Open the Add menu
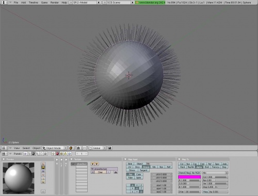Viewport: 258px width, 196px height. (23, 3)
